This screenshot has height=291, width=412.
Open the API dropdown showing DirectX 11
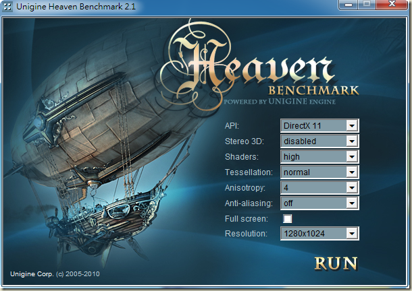[x=319, y=125]
